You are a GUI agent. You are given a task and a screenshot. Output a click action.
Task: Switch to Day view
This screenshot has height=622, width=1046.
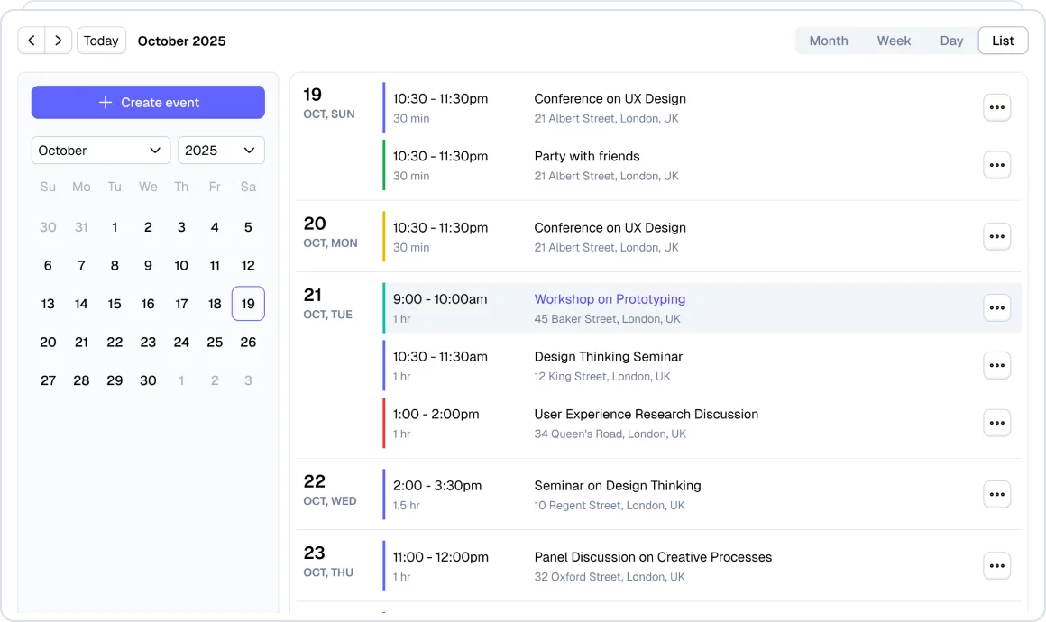click(x=951, y=41)
